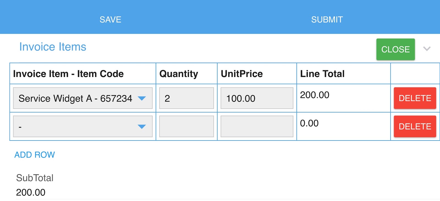This screenshot has height=201, width=440.
Task: Click the first row dropdown arrow icon
Action: coord(142,98)
